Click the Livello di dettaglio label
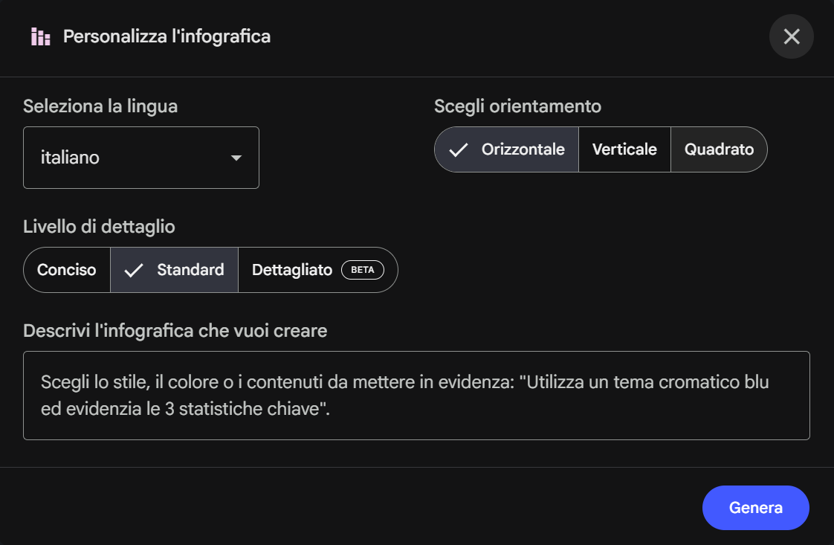Screen dimensions: 834x545 pos(99,226)
